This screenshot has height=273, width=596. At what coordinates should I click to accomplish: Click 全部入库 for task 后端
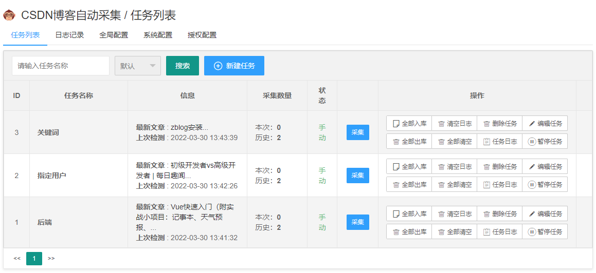(409, 213)
